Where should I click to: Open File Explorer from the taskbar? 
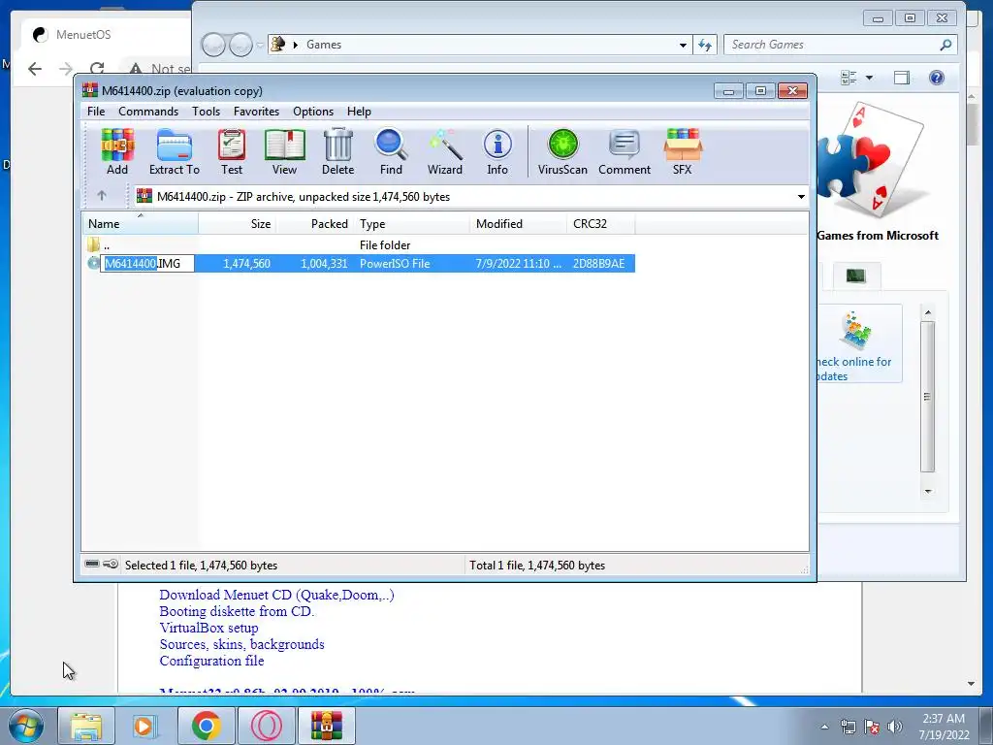(85, 726)
